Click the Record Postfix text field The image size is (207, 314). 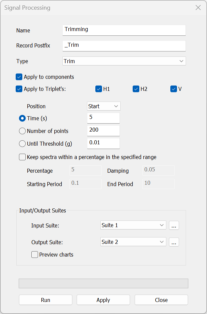[x=124, y=45]
